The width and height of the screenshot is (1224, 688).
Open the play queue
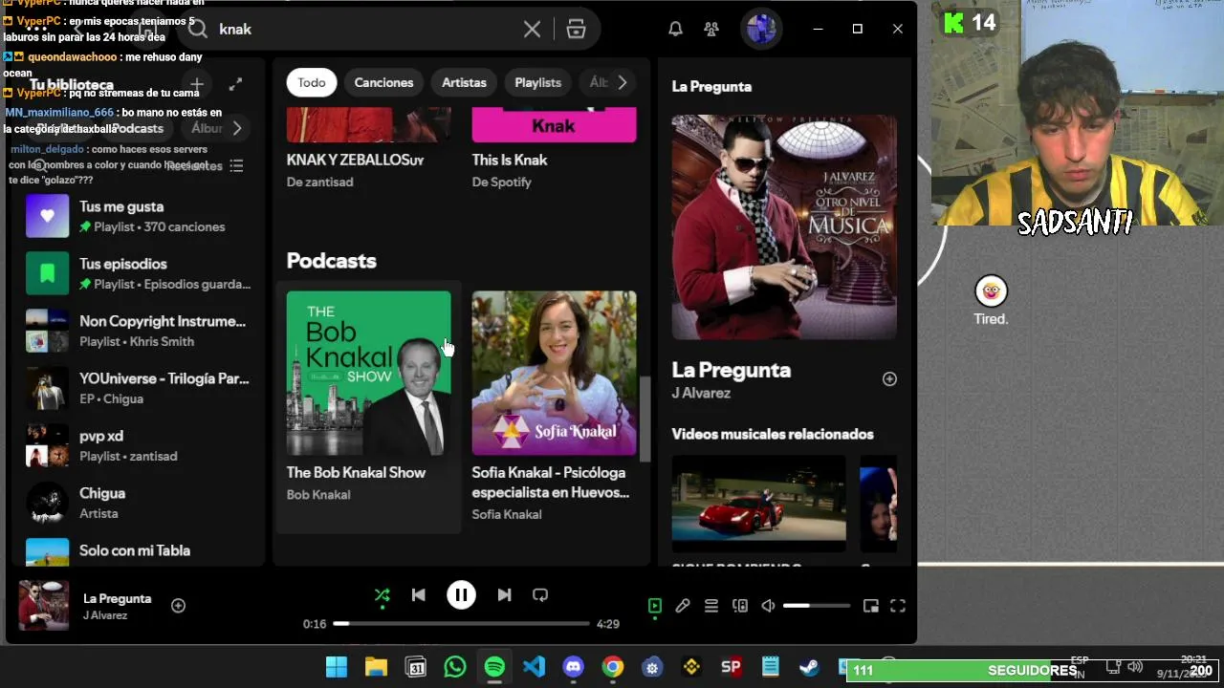pos(711,606)
